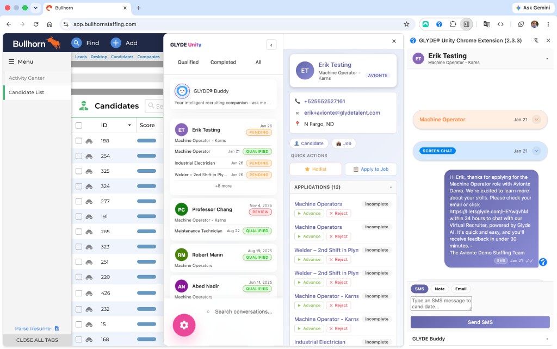Image resolution: width=557 pixels, height=349 pixels.
Task: Reload the page with the refresh icon
Action: tap(36, 24)
